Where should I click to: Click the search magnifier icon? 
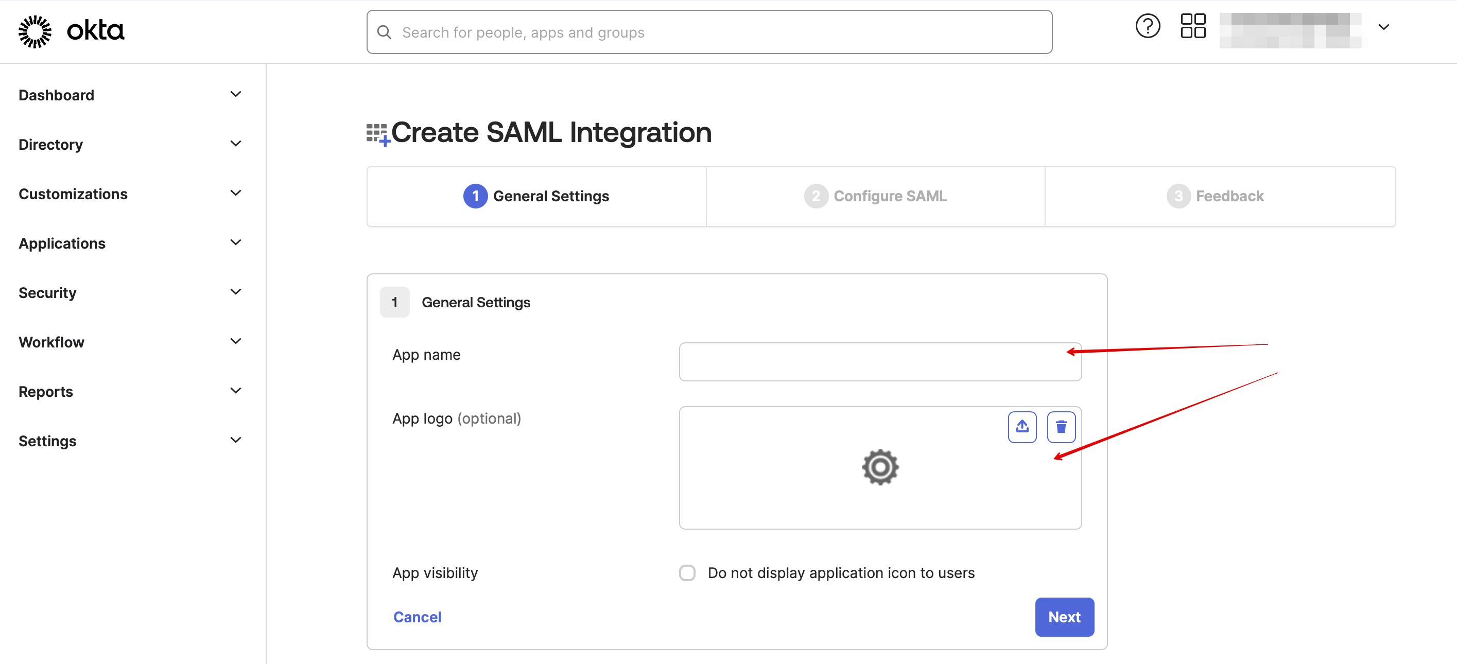[x=385, y=32]
